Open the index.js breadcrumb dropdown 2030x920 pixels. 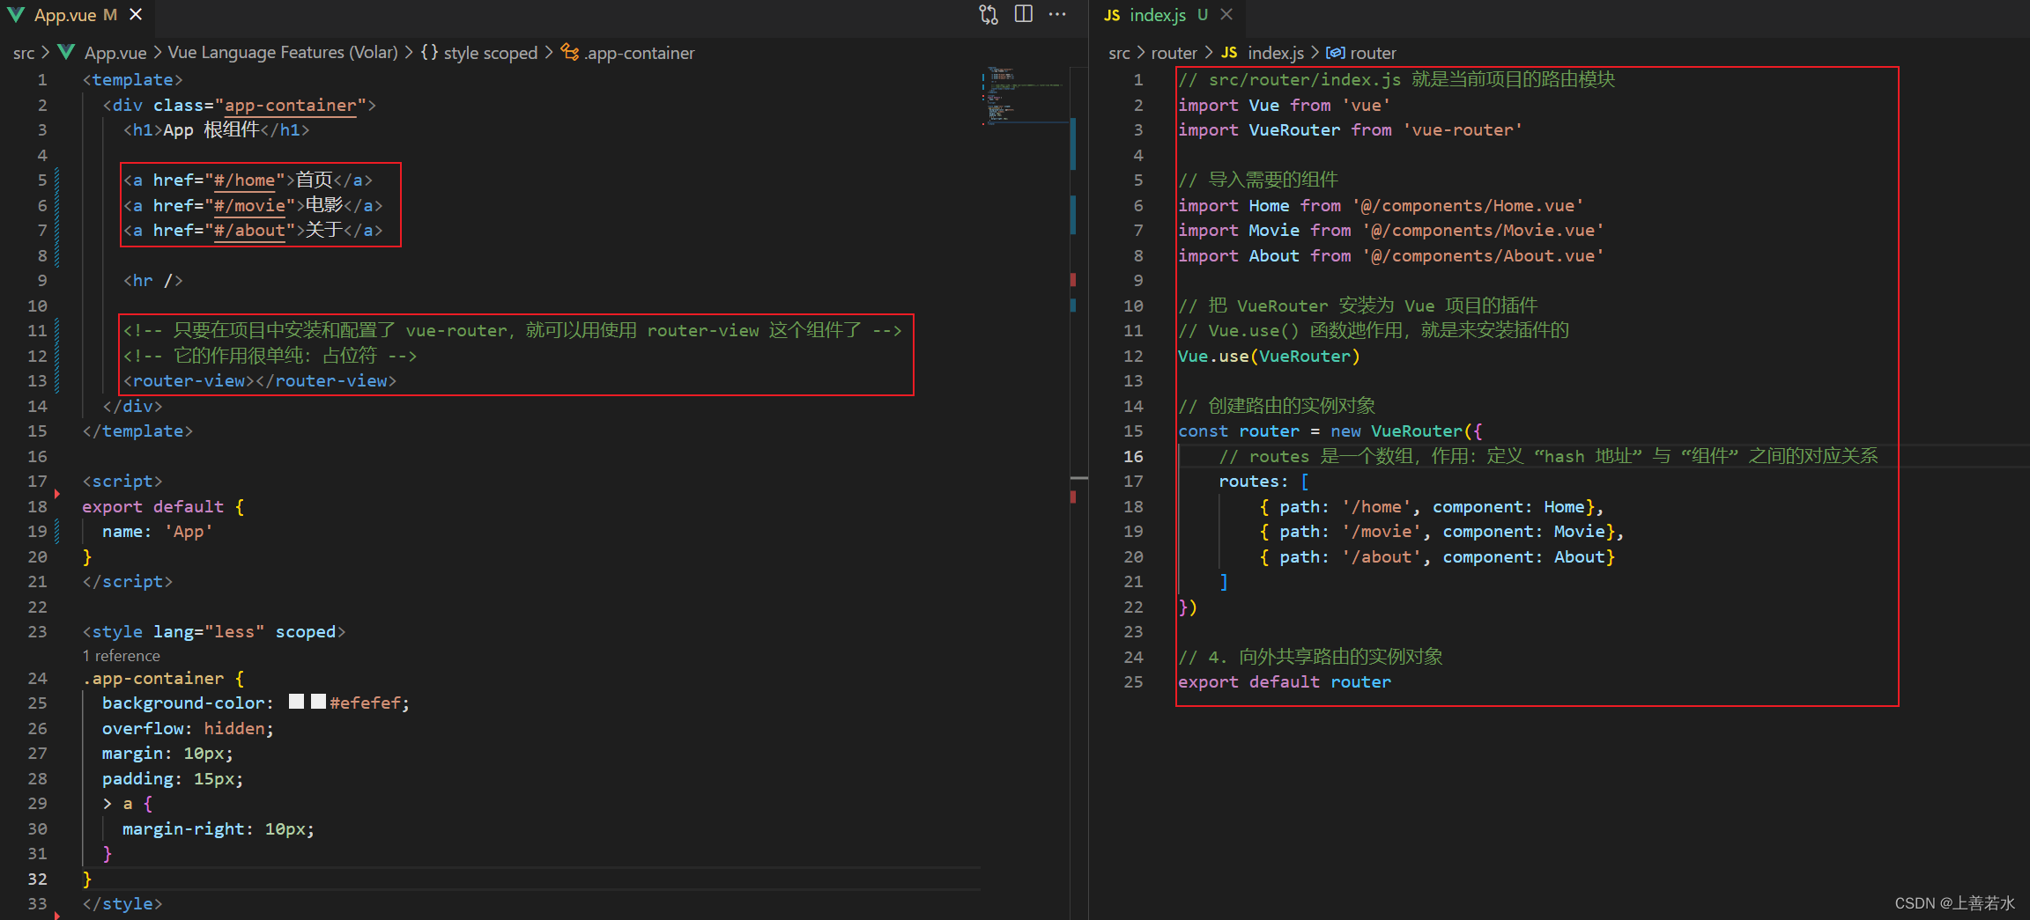click(1276, 53)
